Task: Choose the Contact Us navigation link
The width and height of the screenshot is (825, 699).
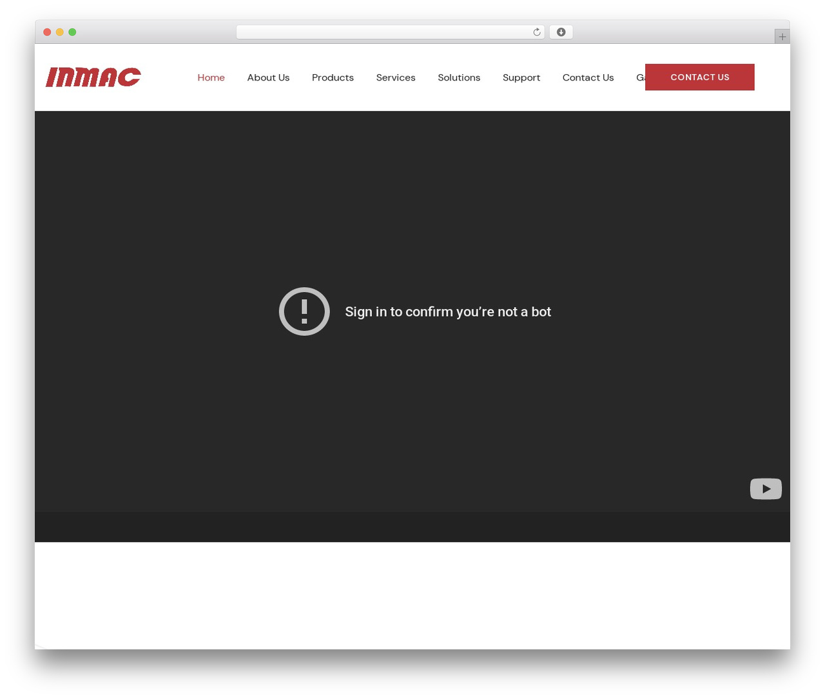Action: [x=588, y=77]
